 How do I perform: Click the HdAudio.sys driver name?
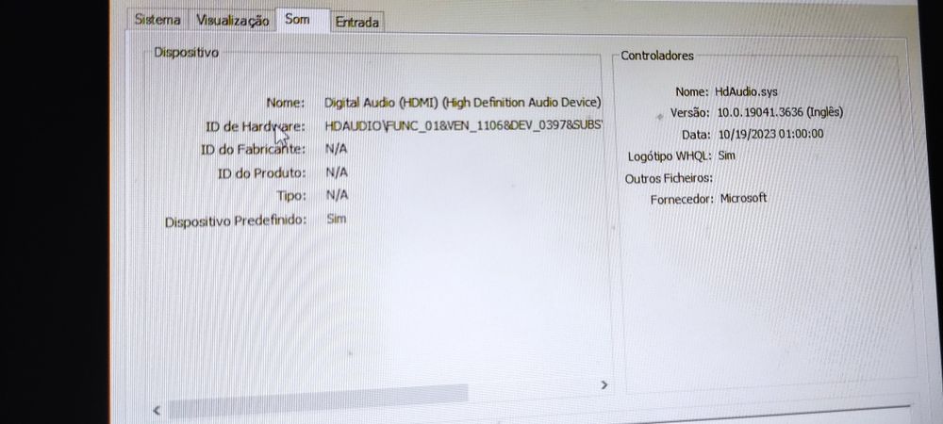[x=746, y=92]
